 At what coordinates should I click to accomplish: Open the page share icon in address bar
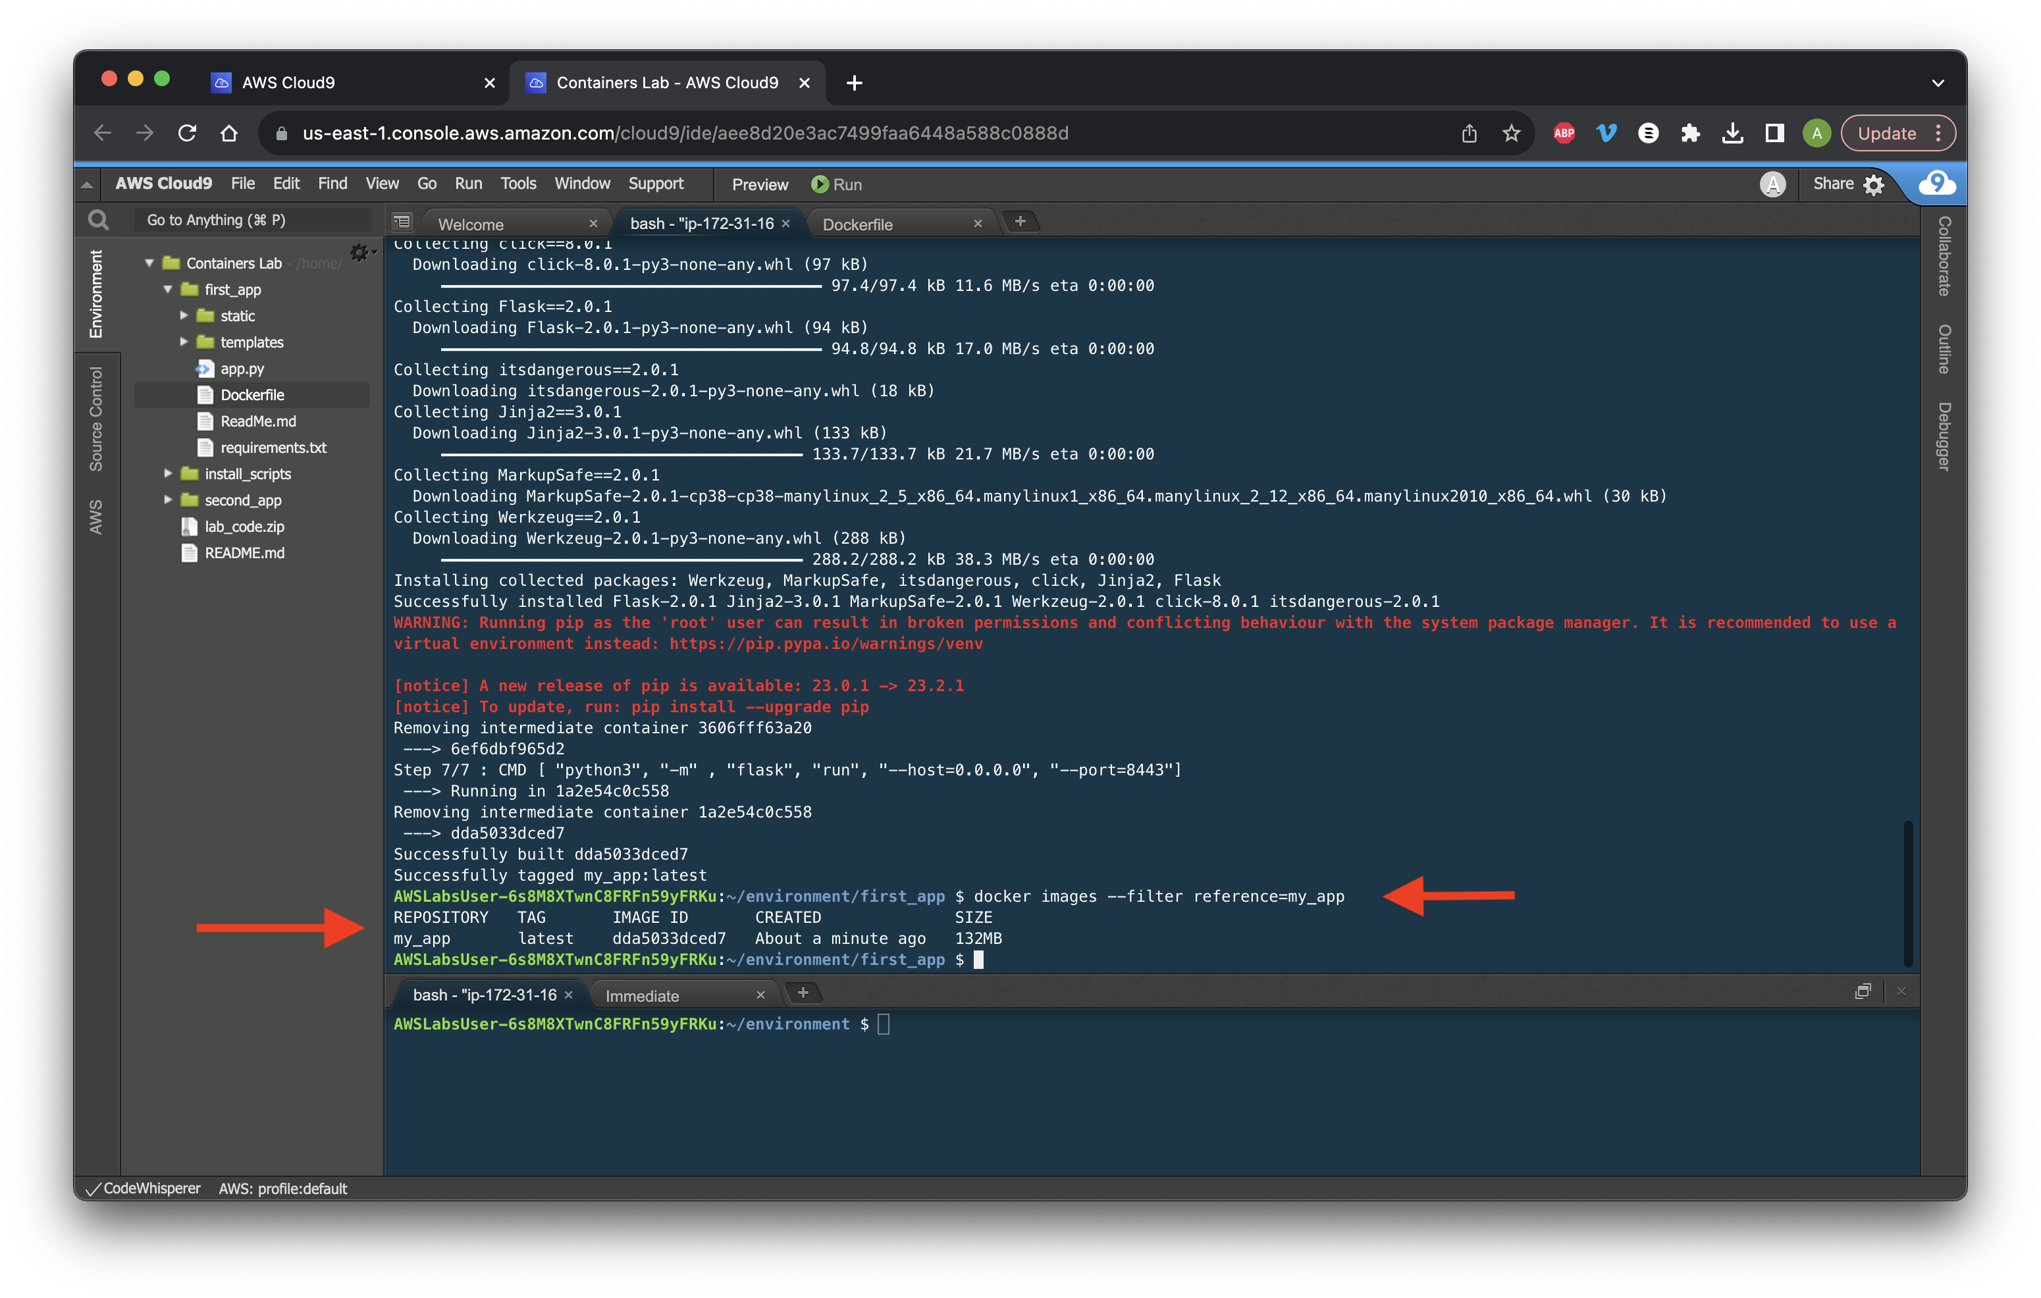pyautogui.click(x=1469, y=133)
